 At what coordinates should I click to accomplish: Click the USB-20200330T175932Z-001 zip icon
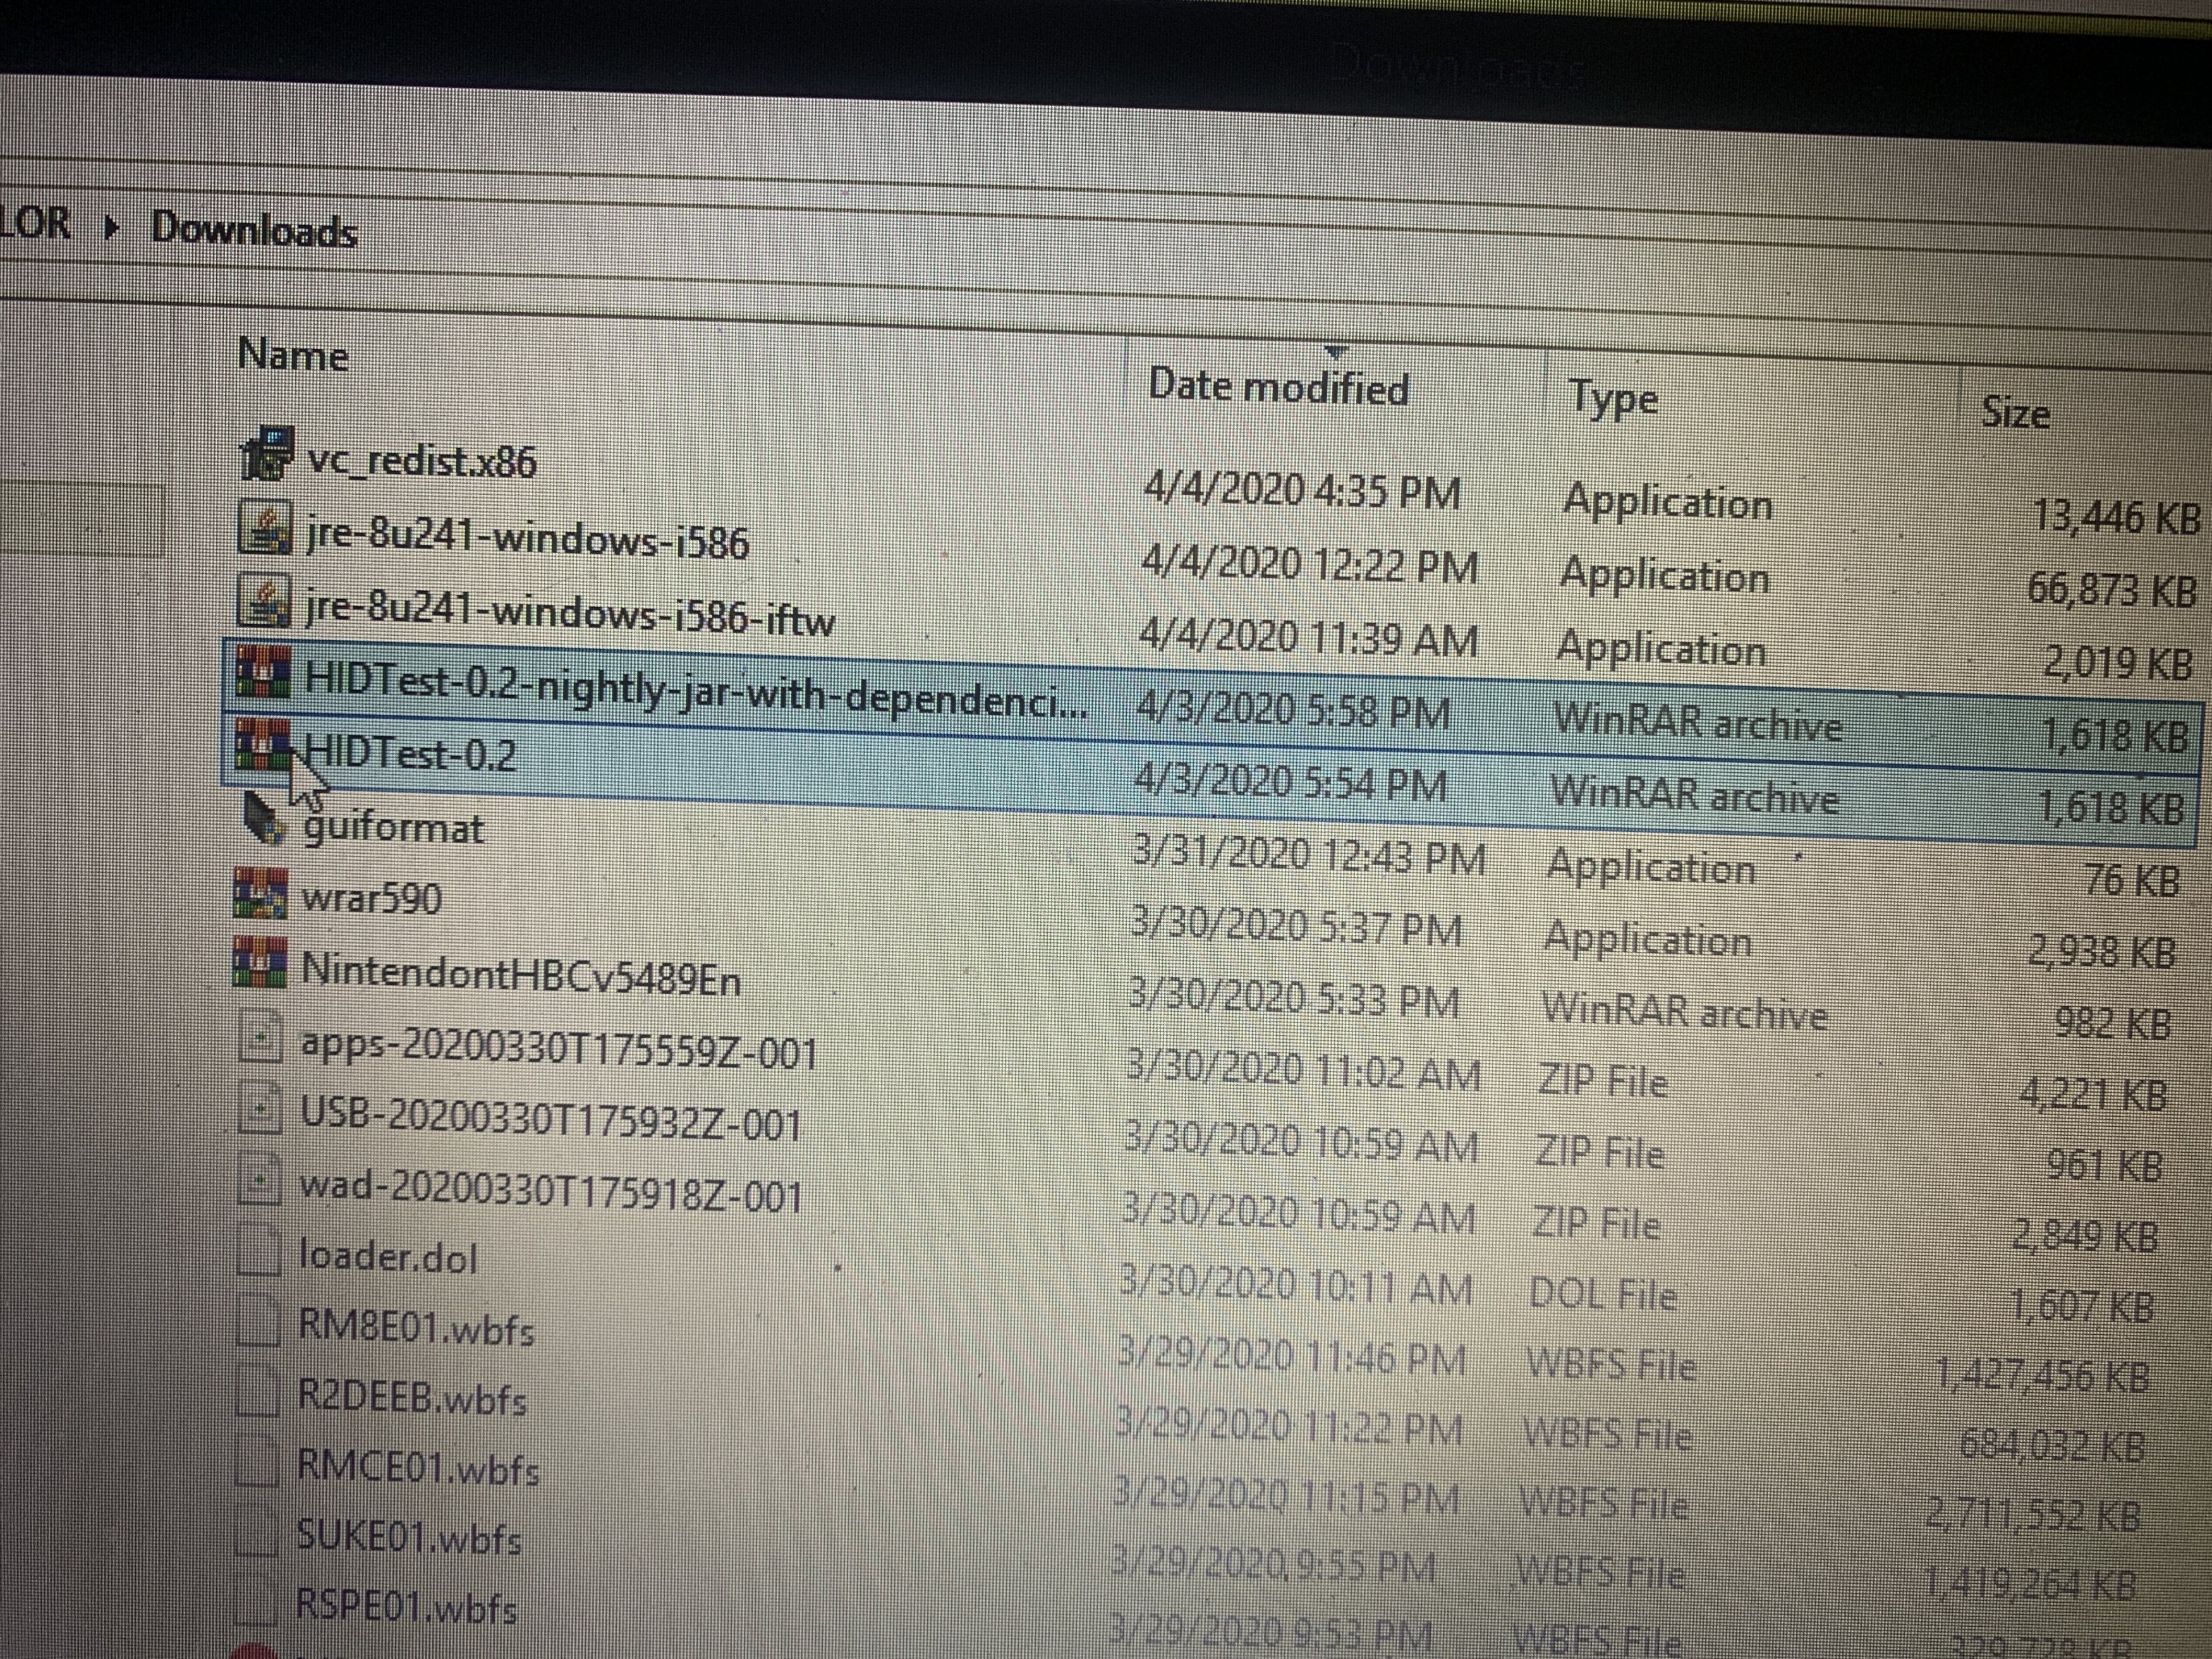(261, 1109)
